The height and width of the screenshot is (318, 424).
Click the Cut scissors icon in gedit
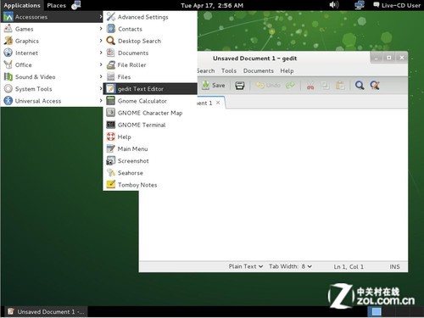310,86
